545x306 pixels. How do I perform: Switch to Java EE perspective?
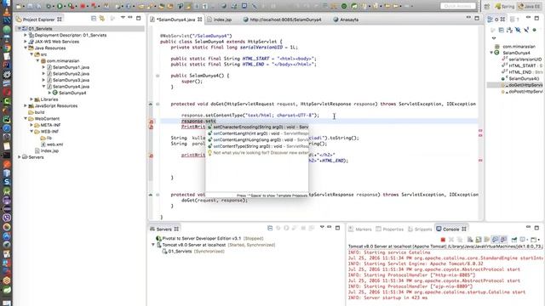(529, 6)
